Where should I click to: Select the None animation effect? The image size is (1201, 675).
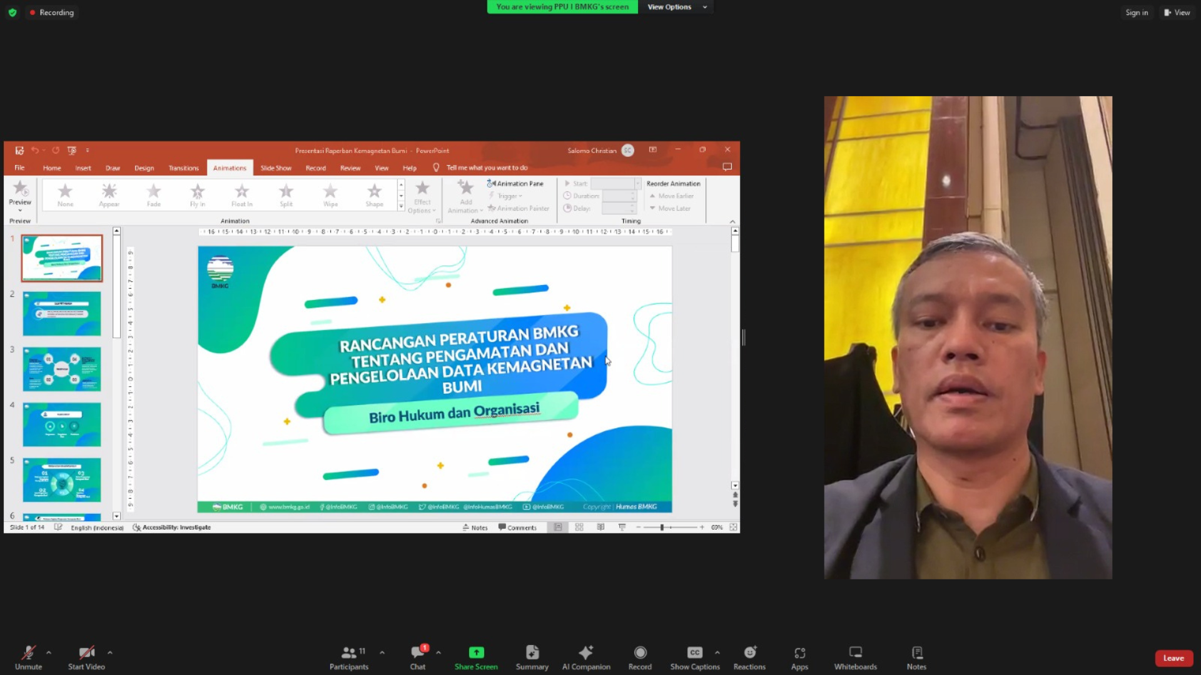tap(65, 194)
